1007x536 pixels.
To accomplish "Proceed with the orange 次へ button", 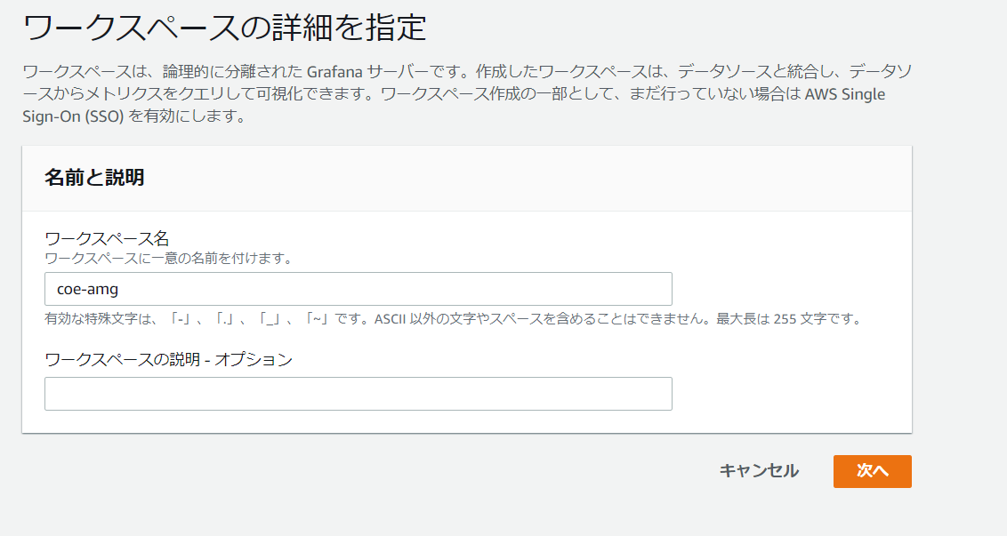I will click(x=872, y=471).
